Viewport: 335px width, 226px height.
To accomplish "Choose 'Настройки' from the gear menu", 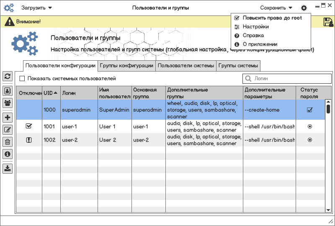I will (x=255, y=27).
